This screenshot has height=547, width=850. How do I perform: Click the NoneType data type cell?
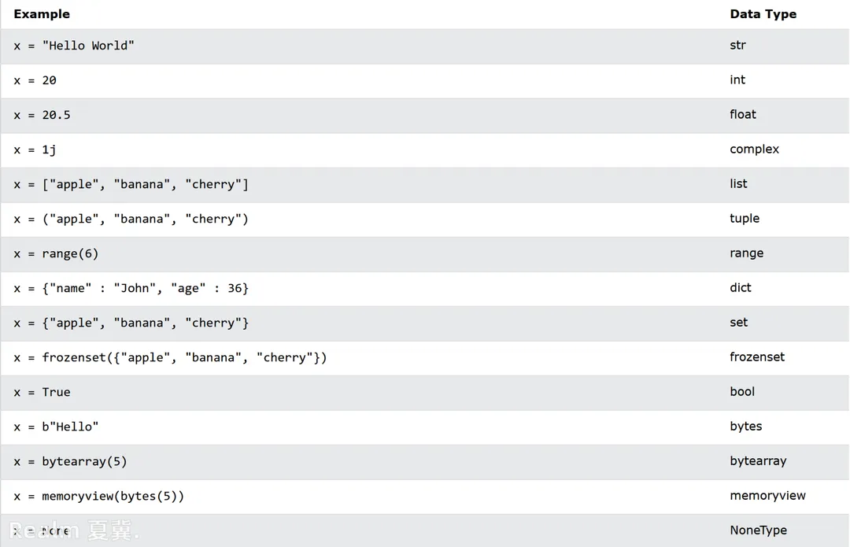pos(758,530)
